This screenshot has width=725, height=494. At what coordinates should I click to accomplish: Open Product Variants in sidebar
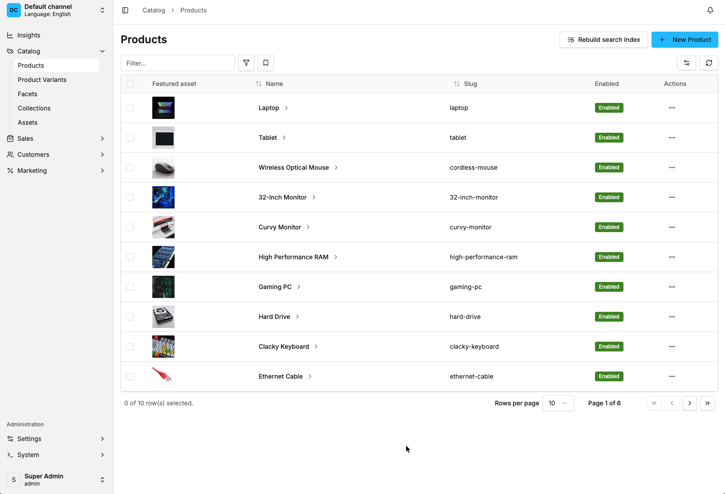coord(42,80)
